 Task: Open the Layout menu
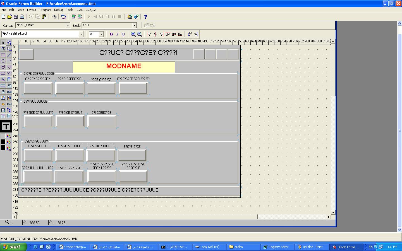pos(32,10)
